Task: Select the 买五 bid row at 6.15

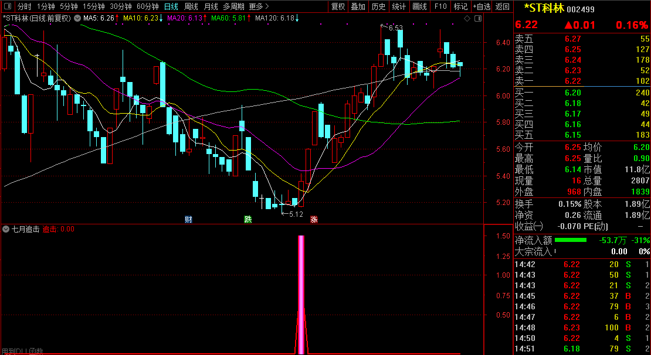Action: click(x=582, y=135)
